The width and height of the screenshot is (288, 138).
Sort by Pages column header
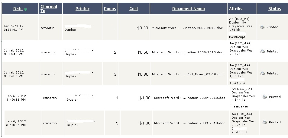pyautogui.click(x=110, y=9)
